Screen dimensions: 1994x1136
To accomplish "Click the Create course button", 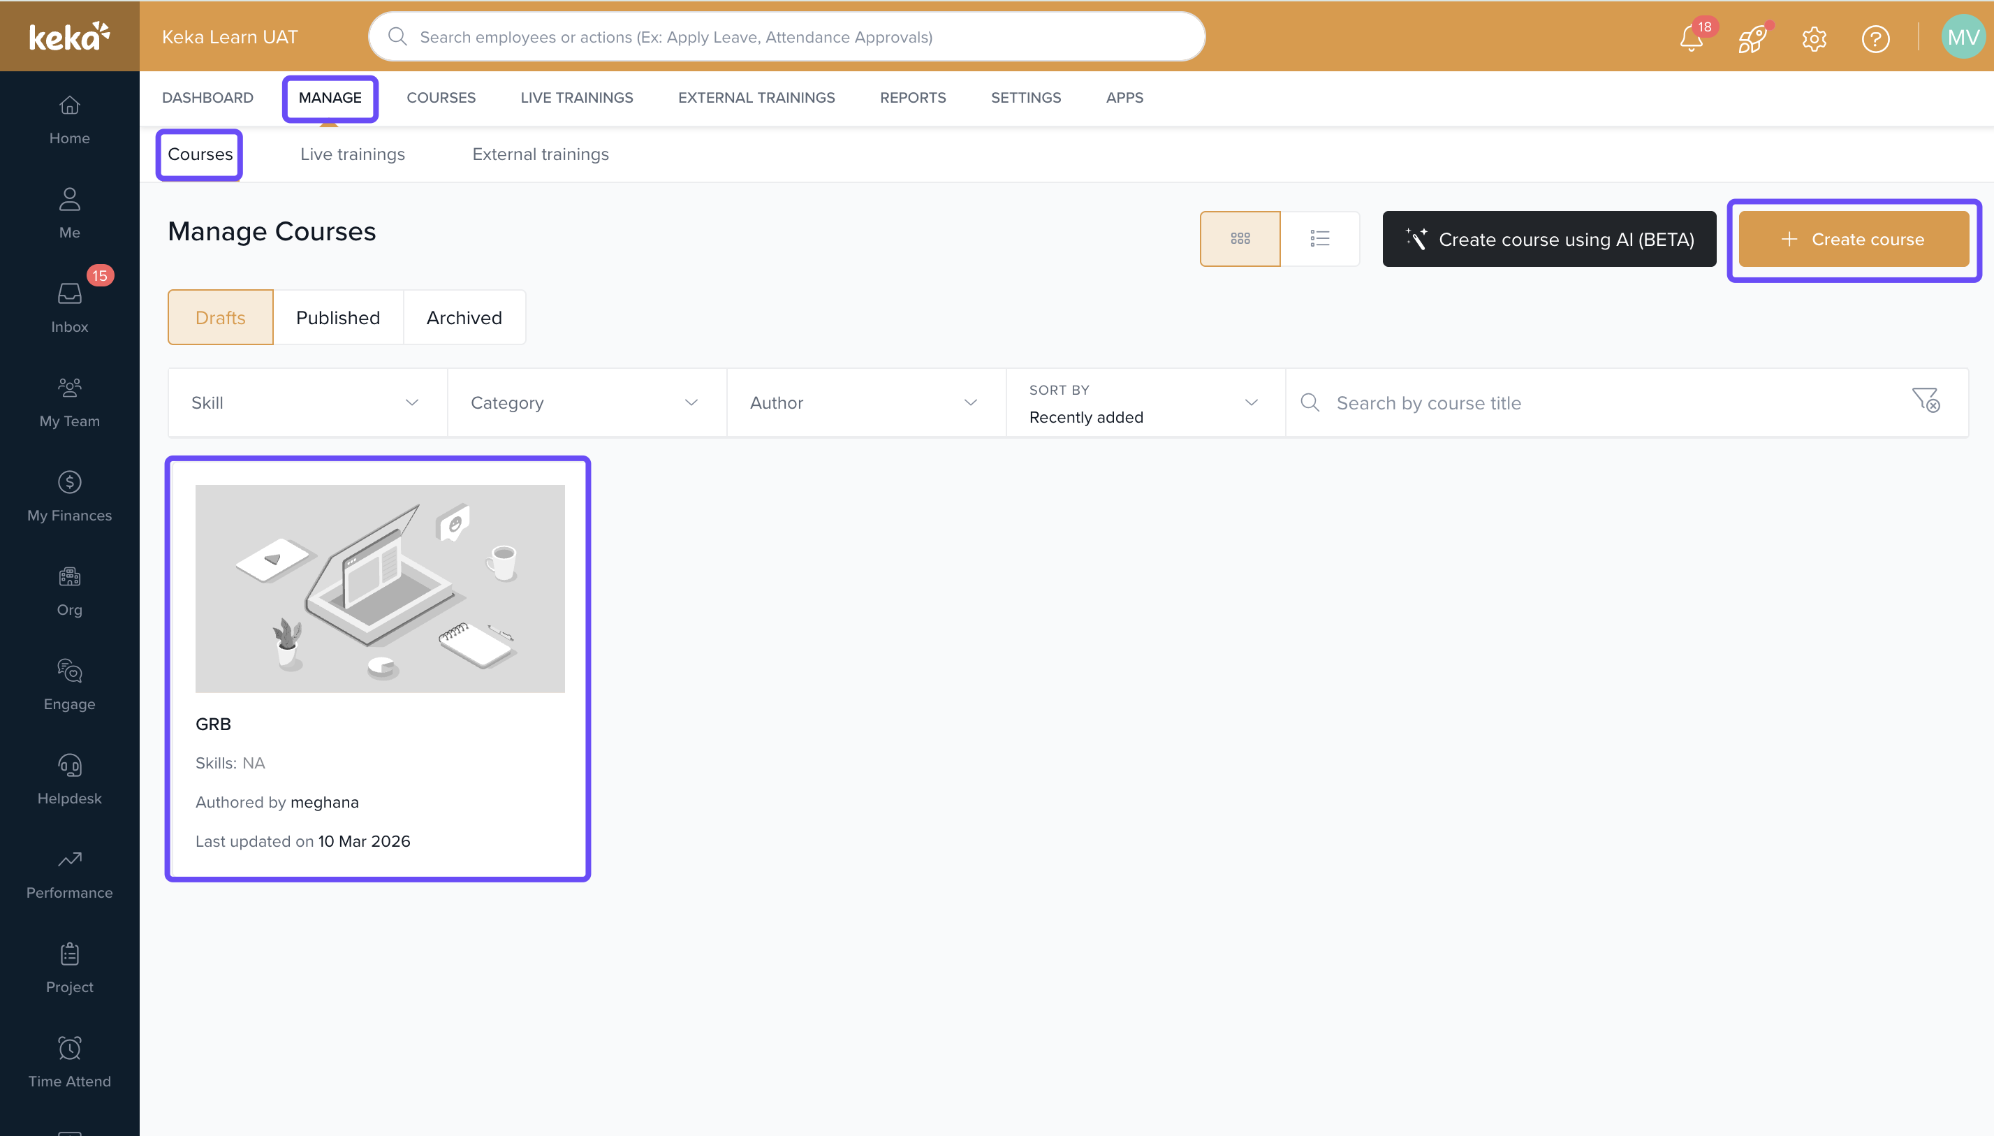I will 1854,239.
